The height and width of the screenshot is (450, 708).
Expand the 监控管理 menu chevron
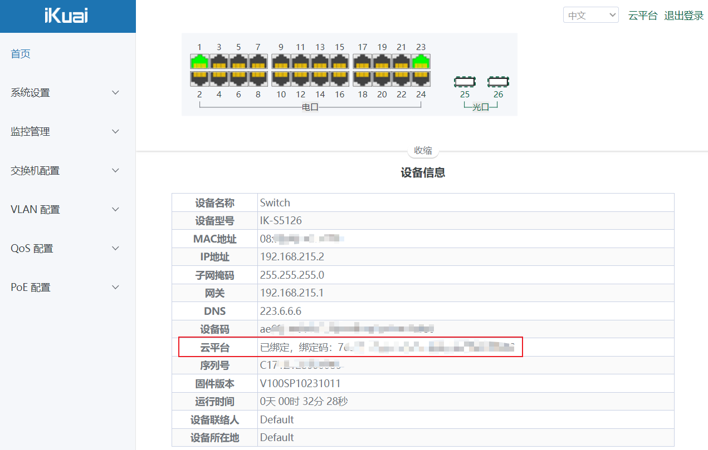click(x=115, y=131)
